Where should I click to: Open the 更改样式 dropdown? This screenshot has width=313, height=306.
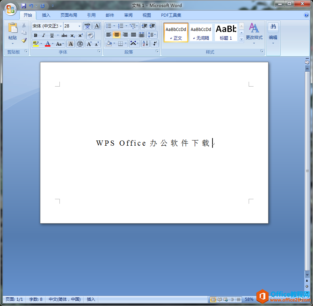tap(254, 34)
